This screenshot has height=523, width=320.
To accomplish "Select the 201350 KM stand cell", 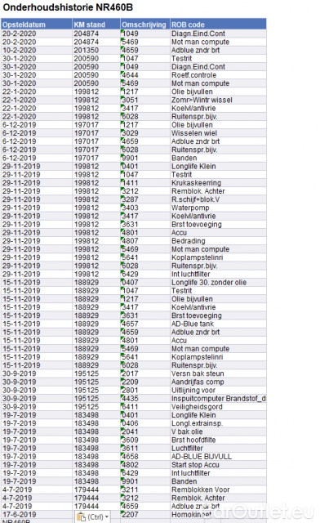I will pos(96,50).
